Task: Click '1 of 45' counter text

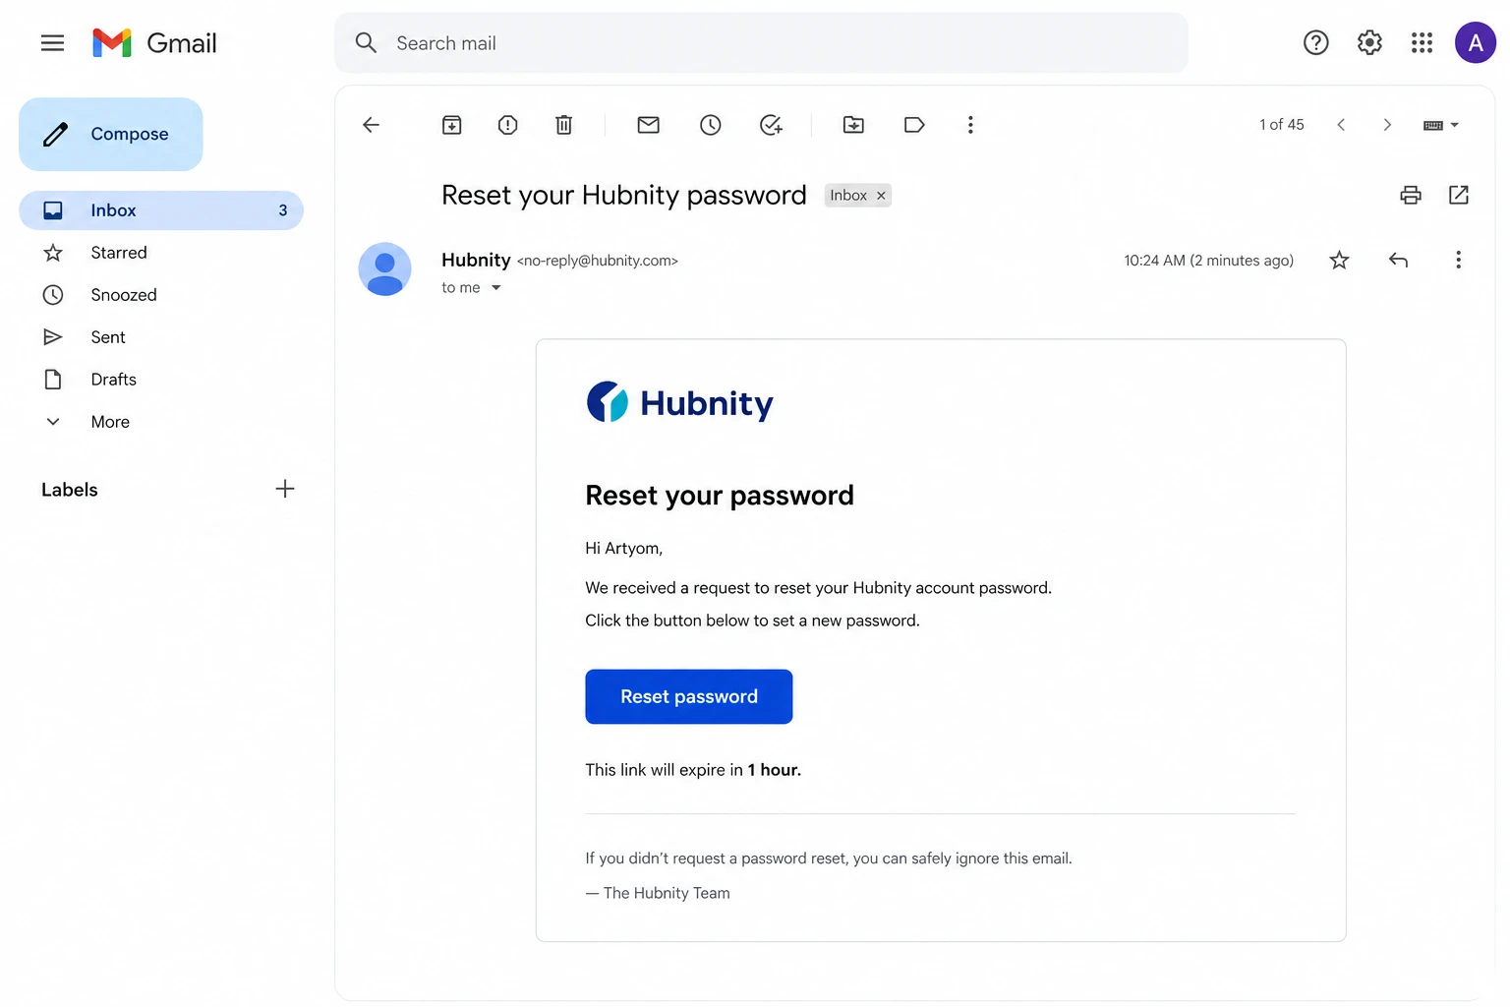Action: [1282, 125]
